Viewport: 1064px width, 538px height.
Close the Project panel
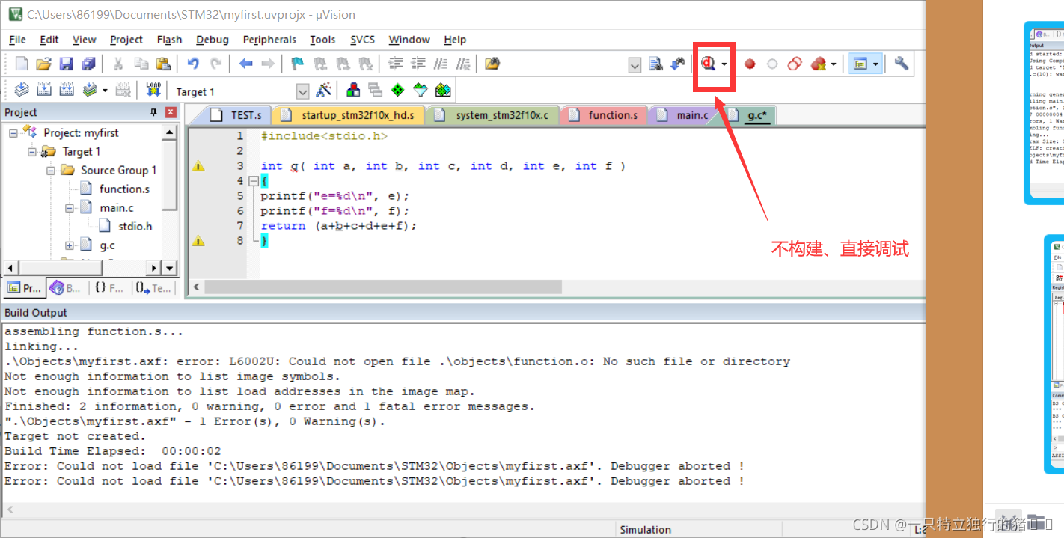171,112
